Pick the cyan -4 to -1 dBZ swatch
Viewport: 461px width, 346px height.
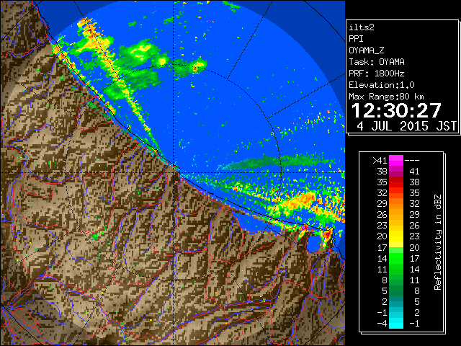coord(396,324)
